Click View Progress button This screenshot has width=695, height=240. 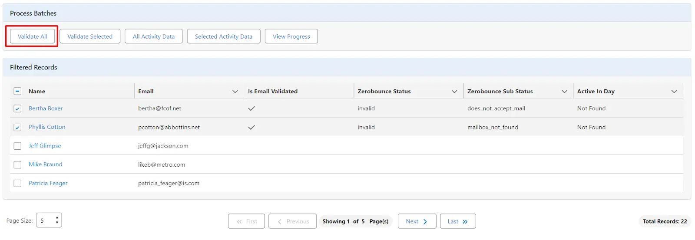pyautogui.click(x=291, y=36)
